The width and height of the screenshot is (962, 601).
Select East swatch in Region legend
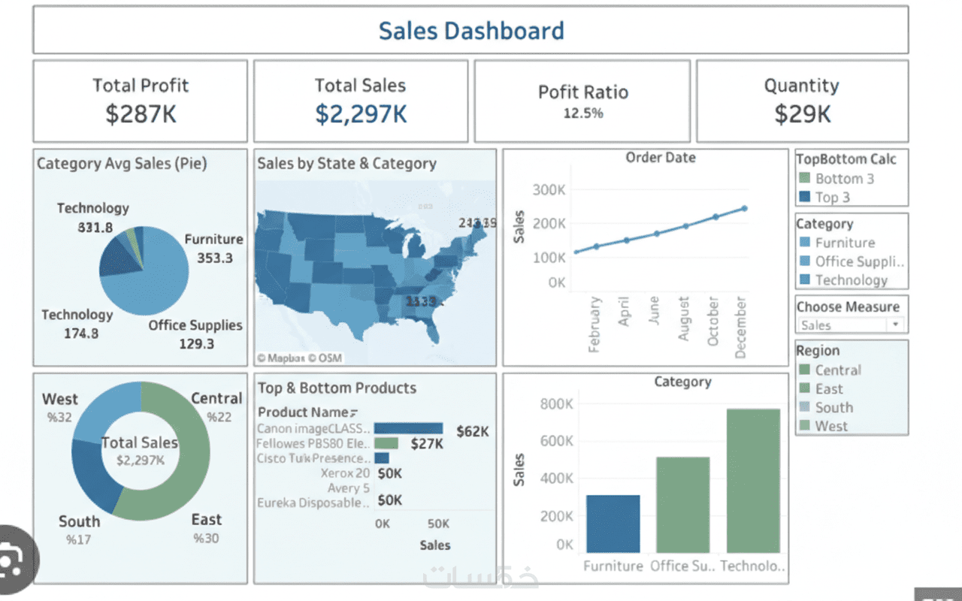pyautogui.click(x=805, y=388)
